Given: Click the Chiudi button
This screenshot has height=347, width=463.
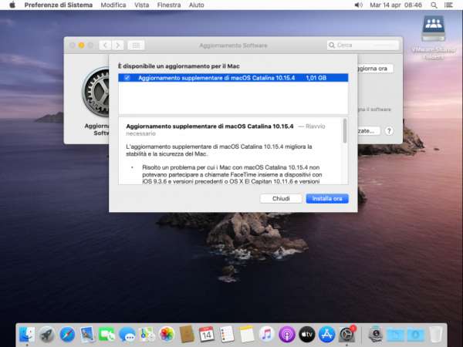Looking at the screenshot, I should point(281,199).
